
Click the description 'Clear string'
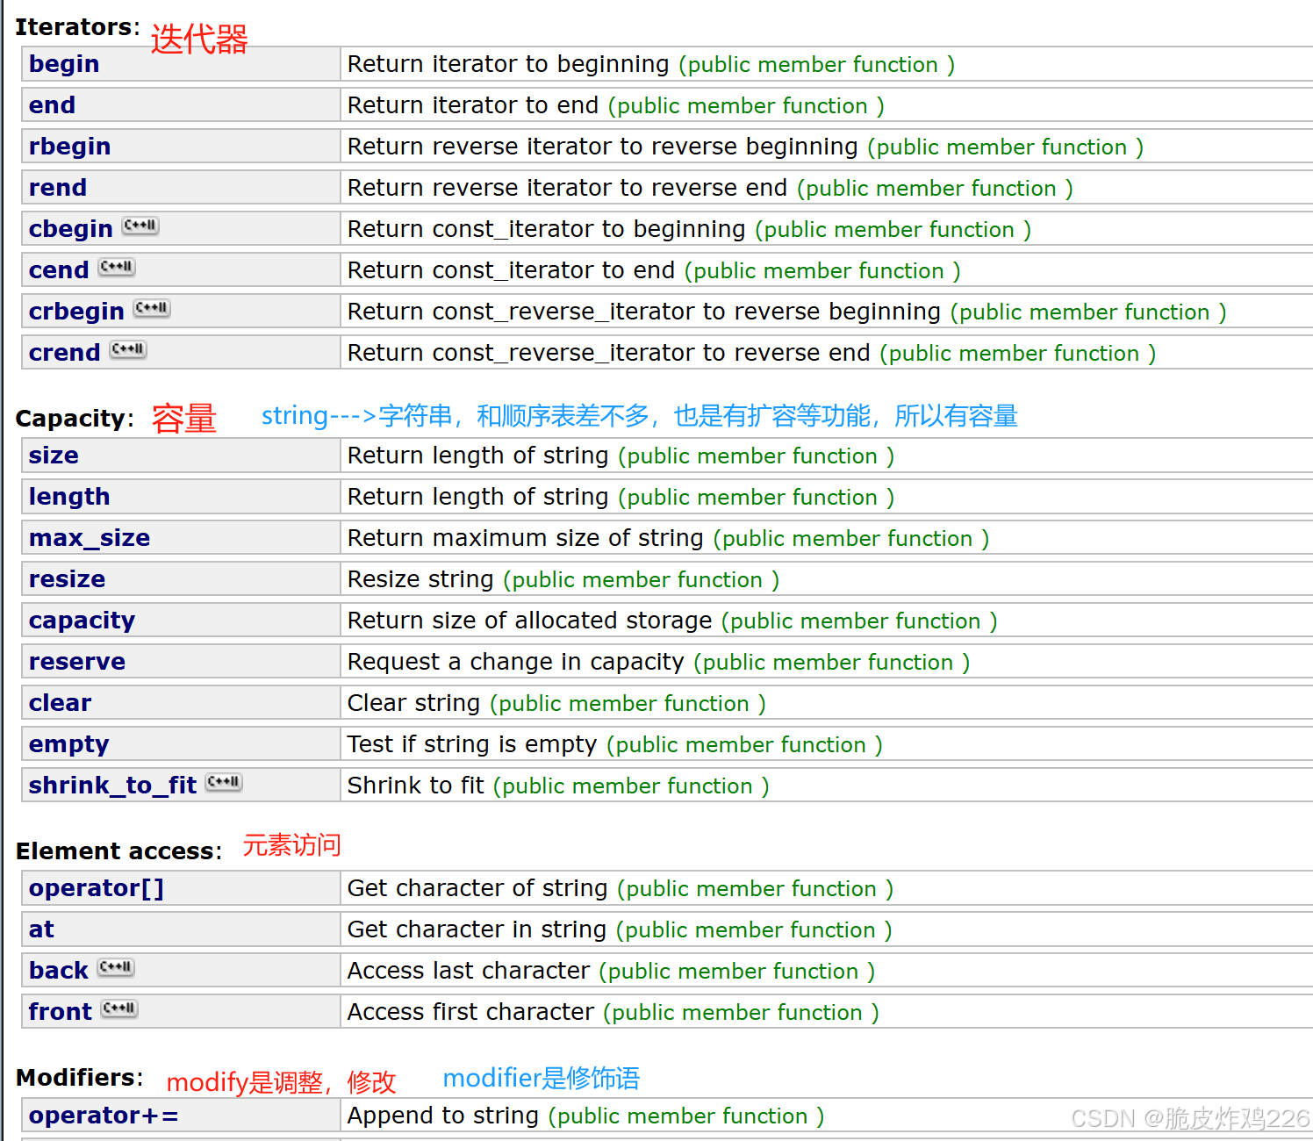tap(414, 703)
